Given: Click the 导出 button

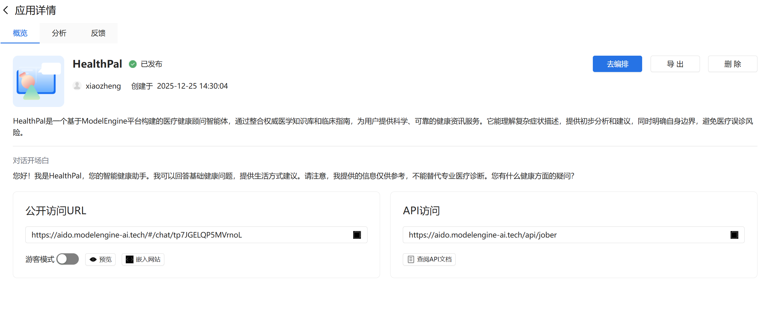Looking at the screenshot, I should coord(675,64).
